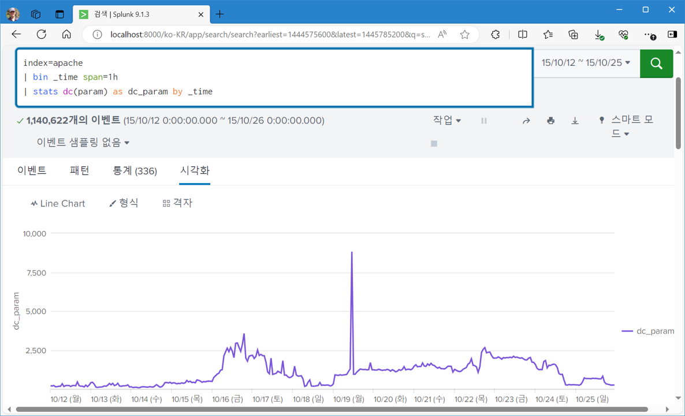Click the vertical page scrollbar
Image resolution: width=685 pixels, height=416 pixels.
pos(678,113)
